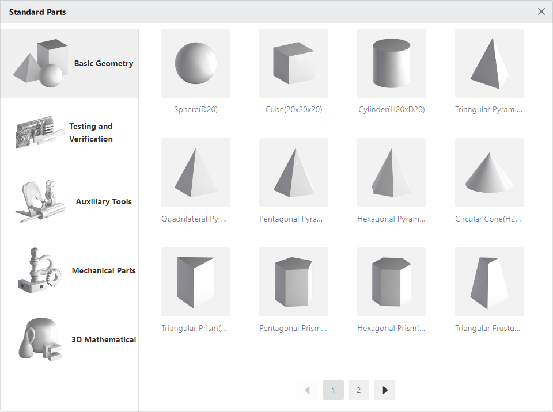Click the Quadrilateral Pyramid thumbnail
The image size is (553, 412).
click(x=196, y=173)
